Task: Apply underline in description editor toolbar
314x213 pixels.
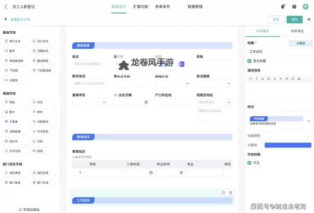Action: click(x=262, y=79)
